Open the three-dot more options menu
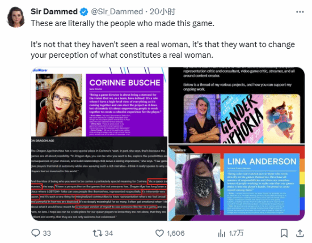This screenshot has height=243, width=312. pos(300,12)
